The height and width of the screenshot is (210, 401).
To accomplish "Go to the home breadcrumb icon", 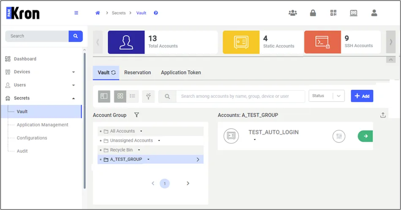I will 98,13.
